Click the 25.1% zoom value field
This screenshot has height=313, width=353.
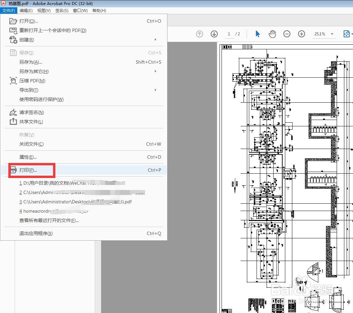tap(320, 34)
